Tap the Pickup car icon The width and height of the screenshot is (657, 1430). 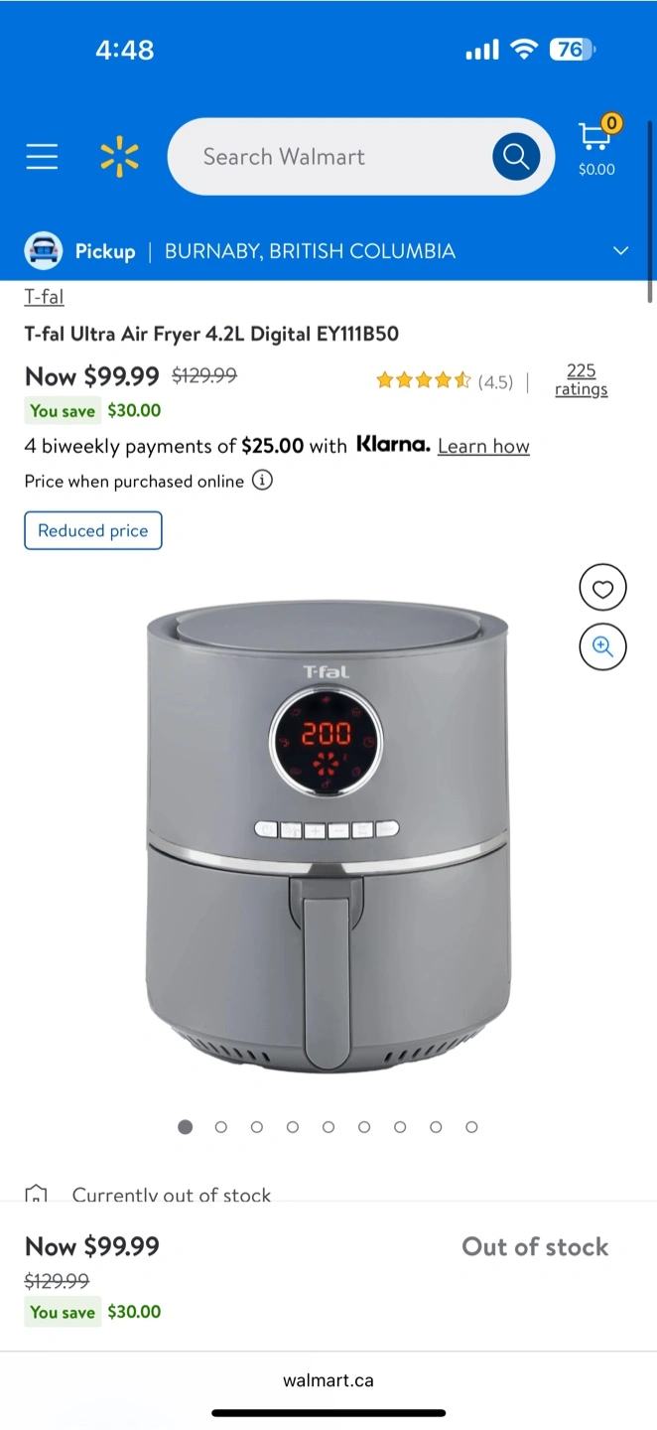(x=43, y=250)
